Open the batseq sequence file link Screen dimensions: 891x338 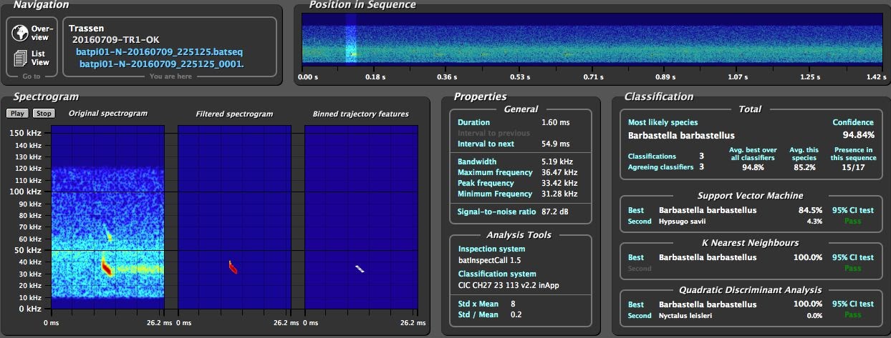tap(159, 52)
